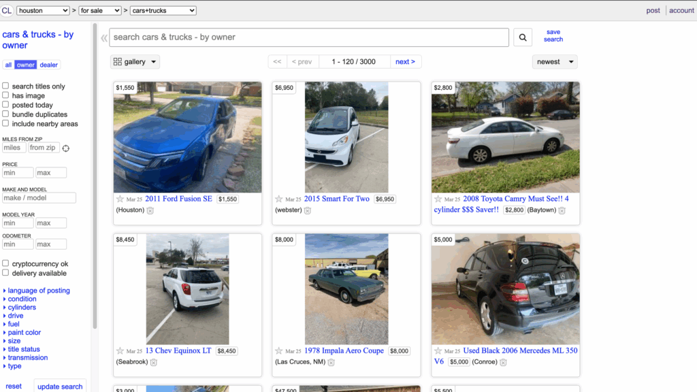Select the all listings tab

coord(8,65)
